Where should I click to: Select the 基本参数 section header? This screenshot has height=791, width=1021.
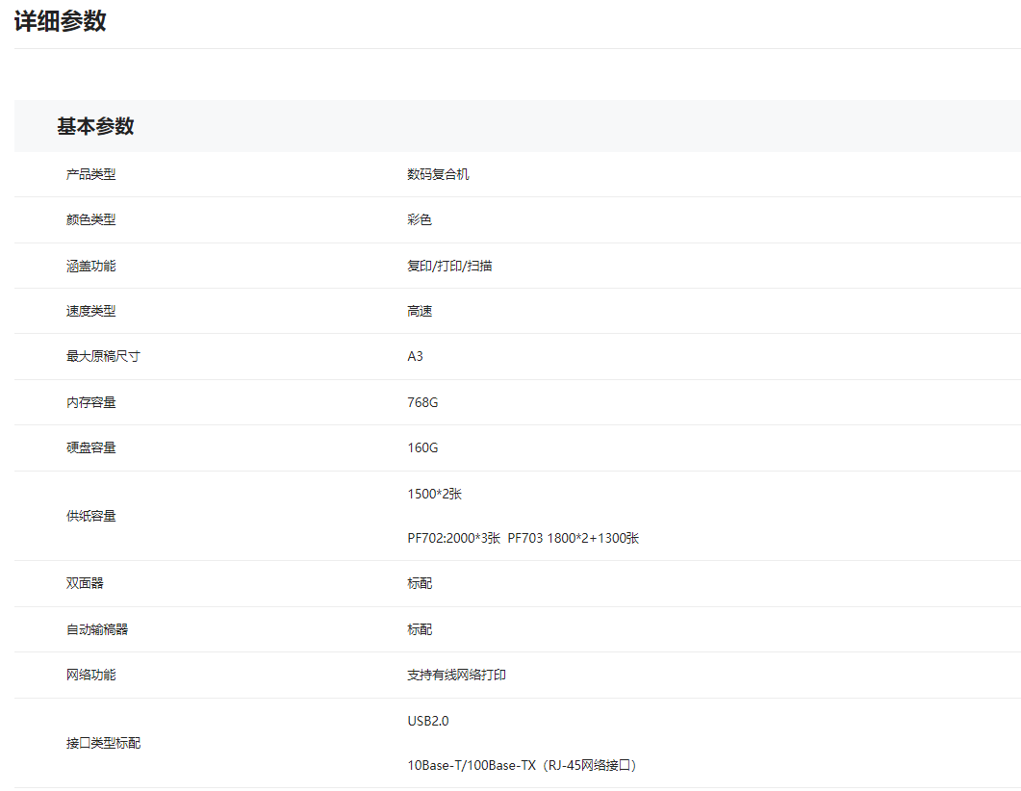[x=95, y=126]
